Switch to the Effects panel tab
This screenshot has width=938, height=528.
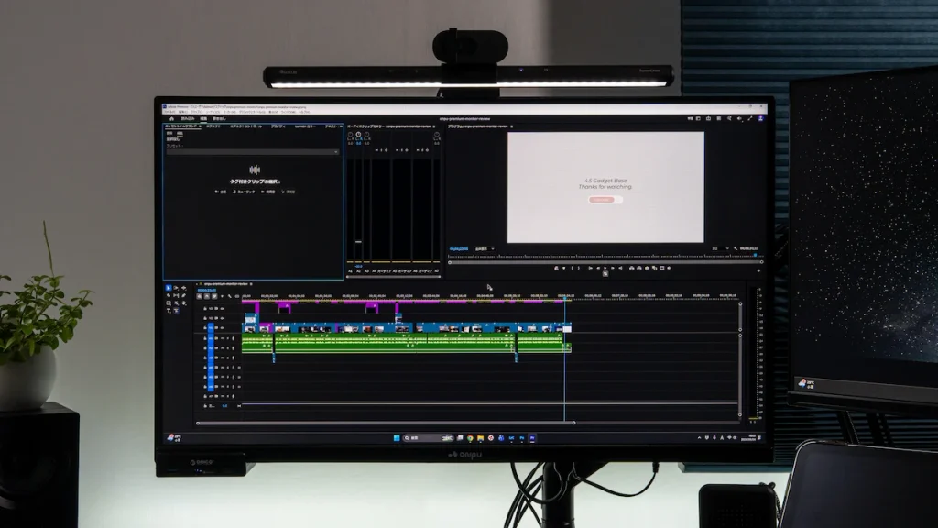[x=213, y=126]
